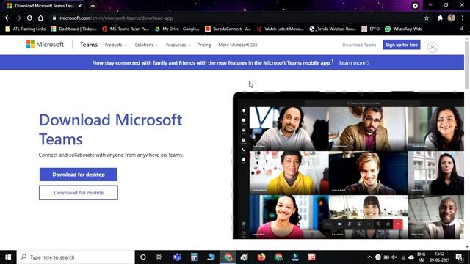470x264 pixels.
Task: Open the Chrome extensions puzzle icon
Action: [440, 18]
